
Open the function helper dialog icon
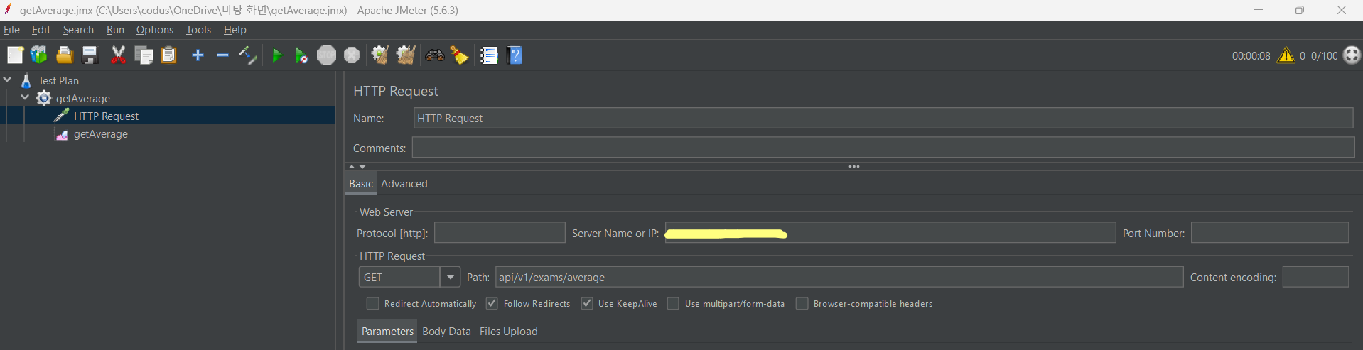click(x=489, y=55)
